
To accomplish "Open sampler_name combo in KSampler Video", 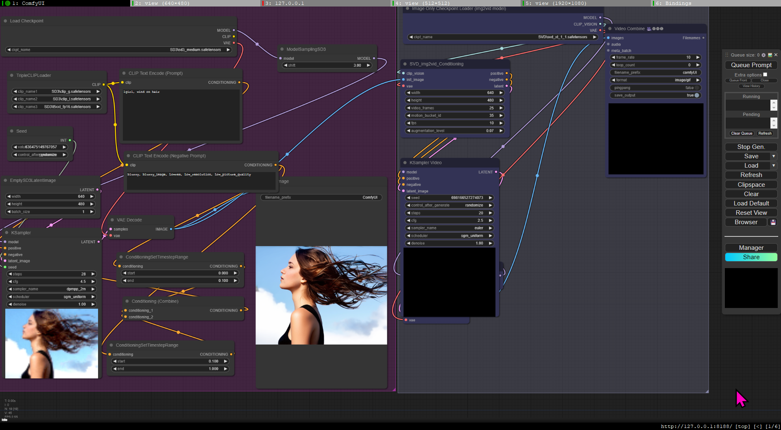I will pyautogui.click(x=449, y=228).
